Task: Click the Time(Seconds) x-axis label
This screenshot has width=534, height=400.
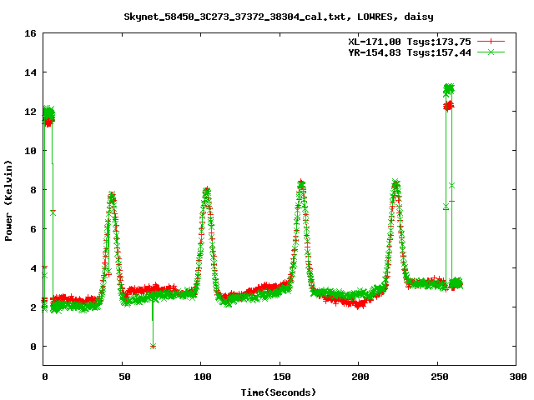Action: [279, 392]
